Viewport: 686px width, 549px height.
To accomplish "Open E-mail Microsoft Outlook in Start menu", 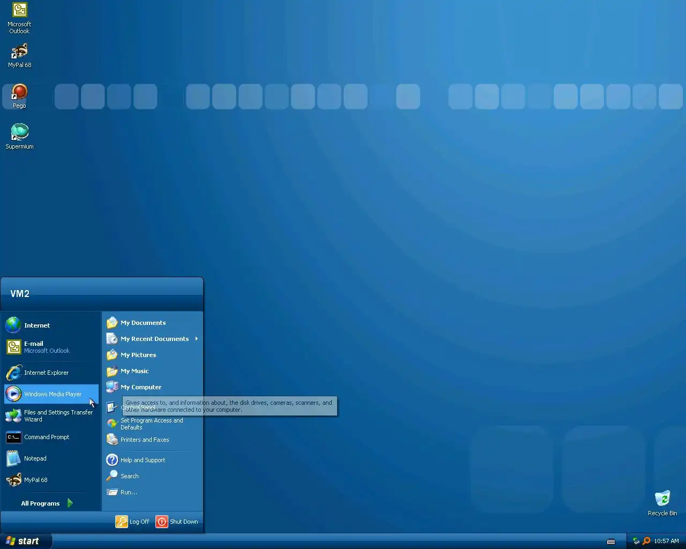I will point(51,347).
